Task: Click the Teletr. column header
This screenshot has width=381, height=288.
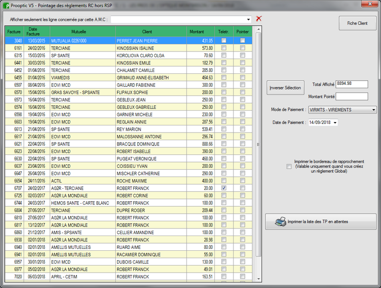Action: [224, 31]
